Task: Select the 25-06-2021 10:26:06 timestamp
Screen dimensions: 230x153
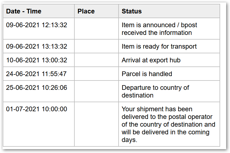Action: [37, 88]
